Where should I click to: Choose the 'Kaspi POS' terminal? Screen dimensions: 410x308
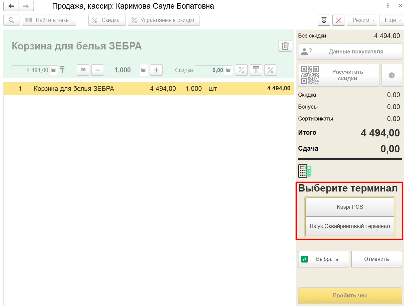click(x=350, y=207)
